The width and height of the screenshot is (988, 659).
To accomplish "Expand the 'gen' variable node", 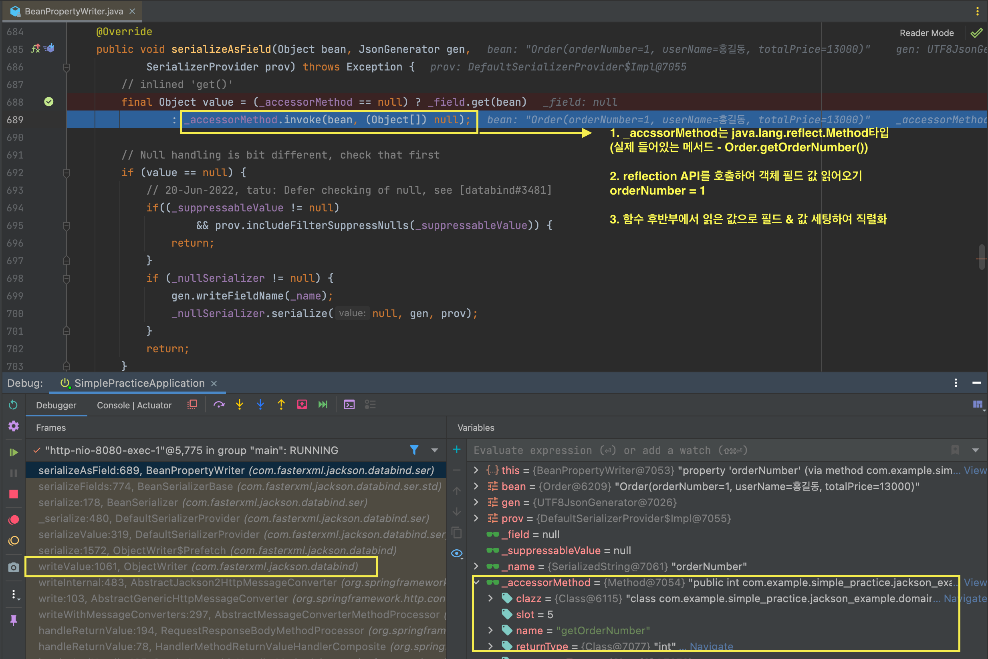I will point(476,502).
